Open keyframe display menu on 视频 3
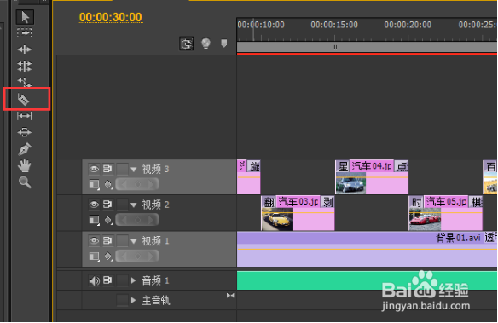This screenshot has height=323, width=498. click(x=108, y=184)
